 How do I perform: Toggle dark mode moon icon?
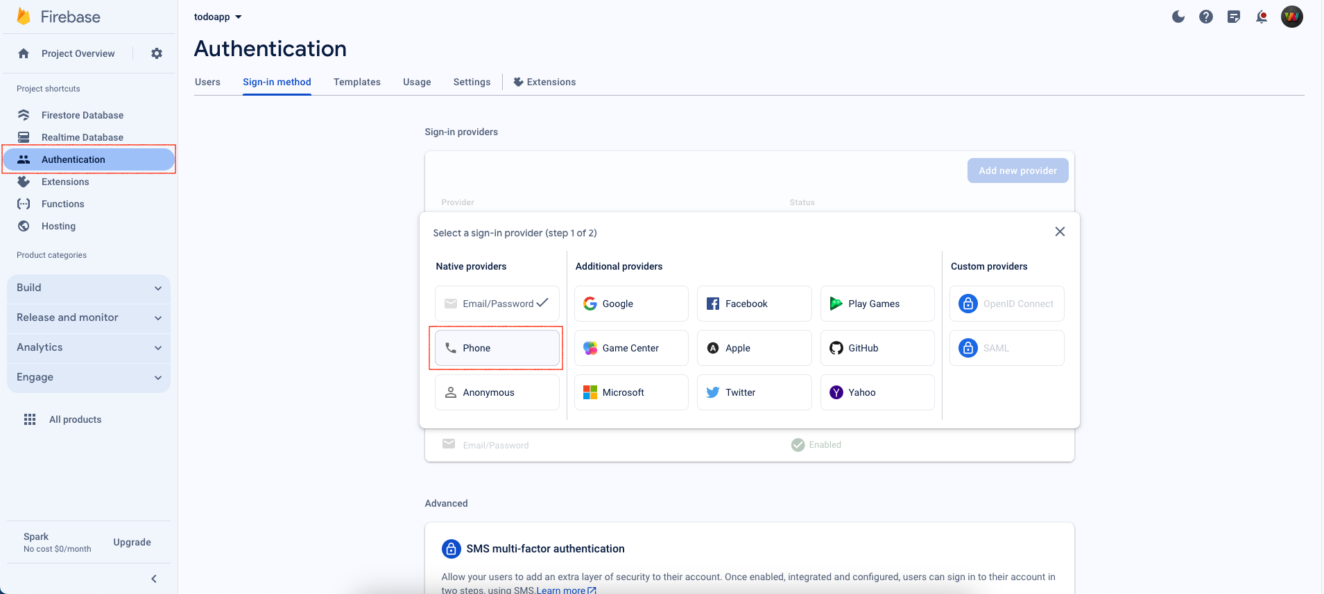pyautogui.click(x=1178, y=17)
